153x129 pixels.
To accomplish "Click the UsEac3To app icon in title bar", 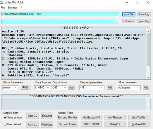I will [x=1, y=2].
